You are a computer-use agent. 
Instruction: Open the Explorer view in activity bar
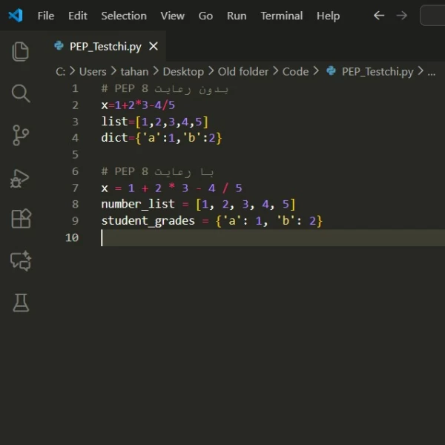(21, 51)
